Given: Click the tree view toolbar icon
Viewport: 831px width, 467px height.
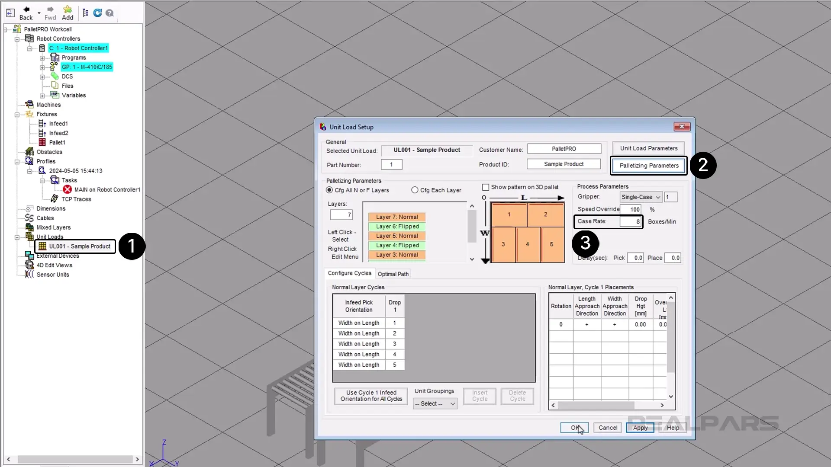Looking at the screenshot, I should click(x=86, y=13).
